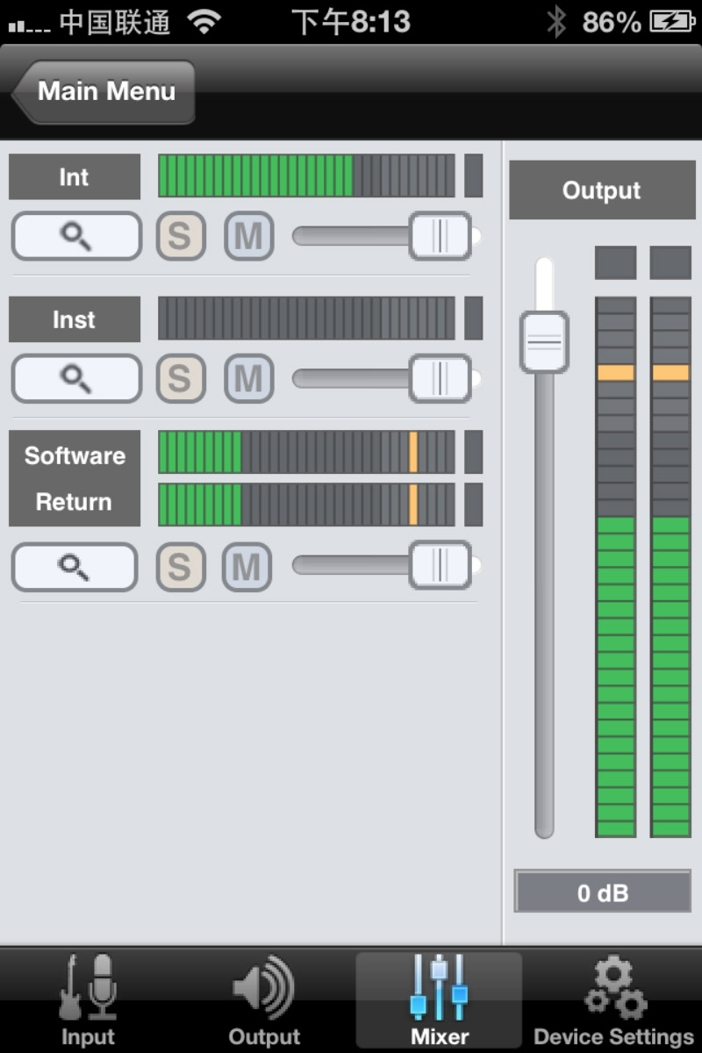Open the Inst channel magnifier button
The image size is (702, 1053).
pyautogui.click(x=76, y=378)
